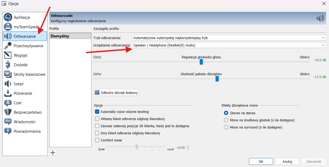Click the Anuluj button
329x167 pixels.
click(x=287, y=162)
